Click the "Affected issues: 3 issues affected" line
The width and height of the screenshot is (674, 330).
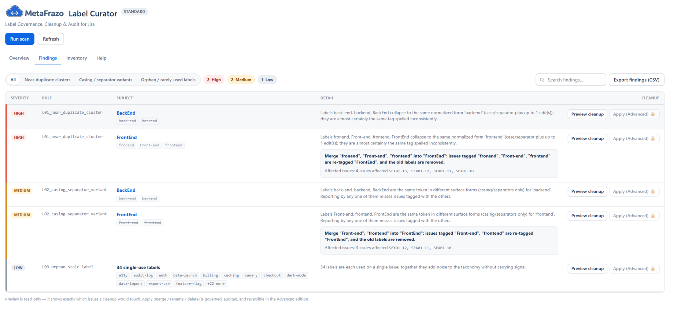[388, 248]
